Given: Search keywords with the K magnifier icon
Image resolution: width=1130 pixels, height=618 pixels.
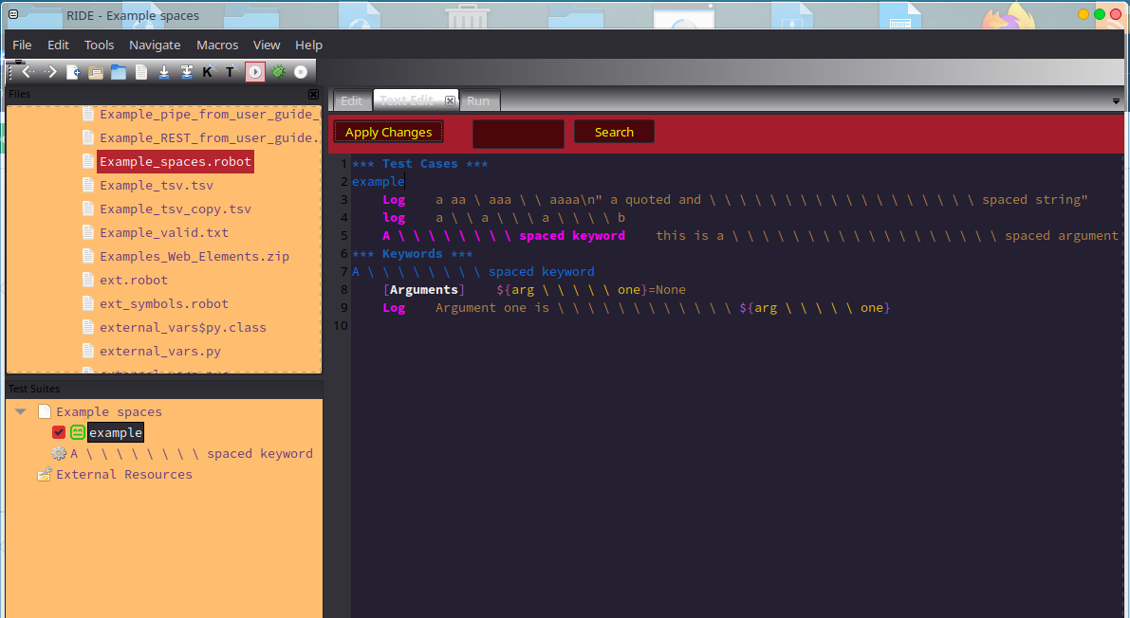Looking at the screenshot, I should tap(209, 71).
